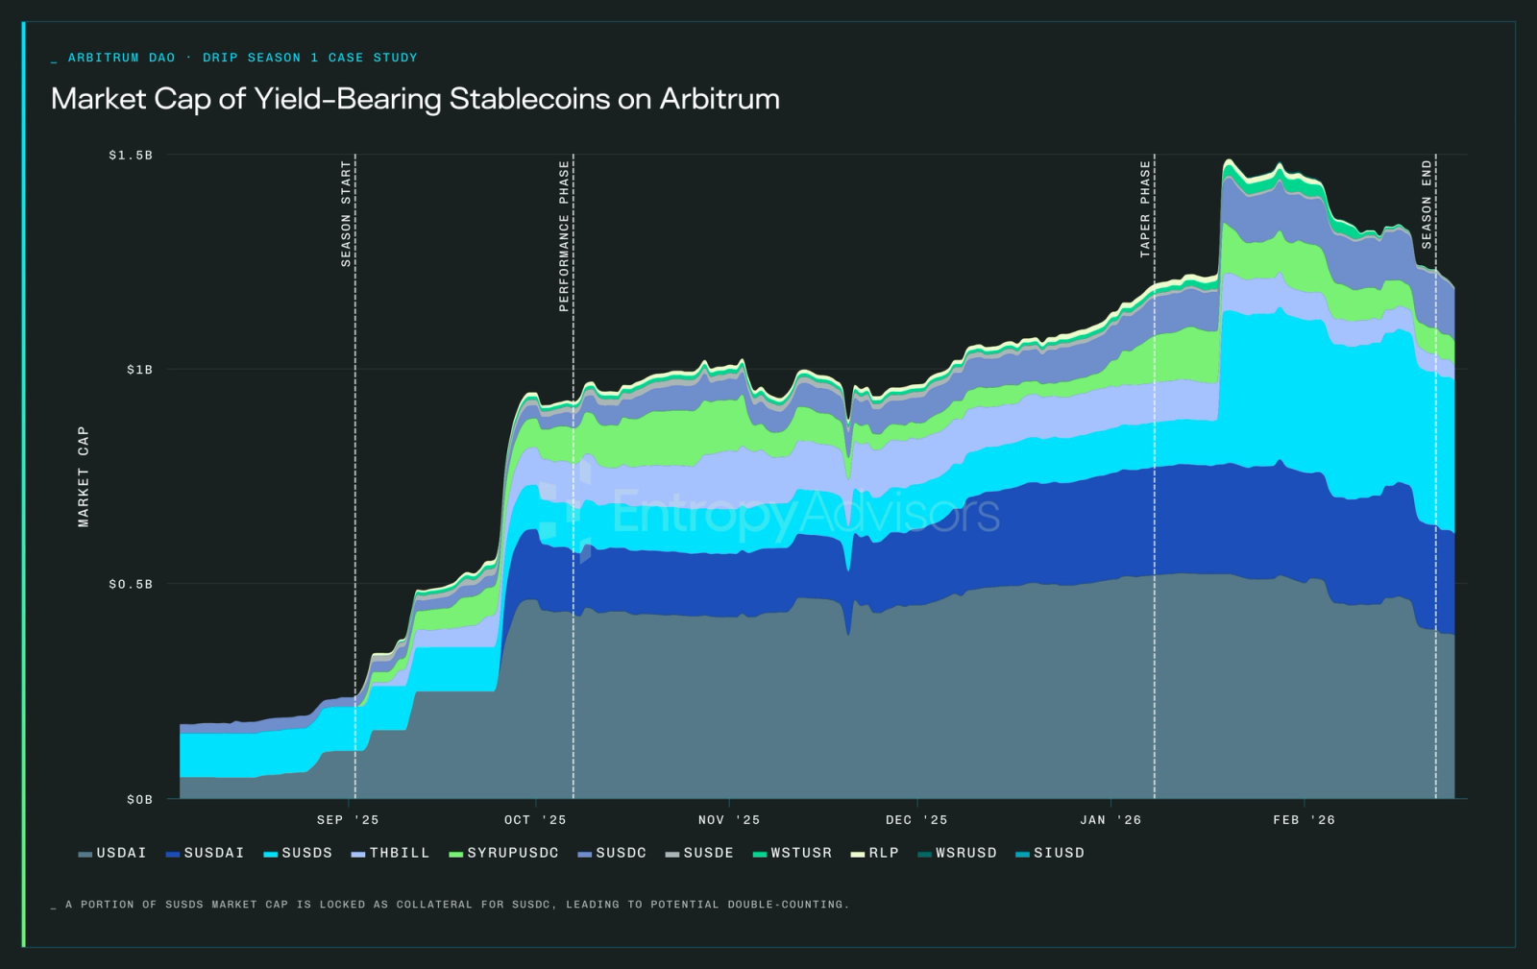Click the SEASON END marker label

coord(1427,205)
